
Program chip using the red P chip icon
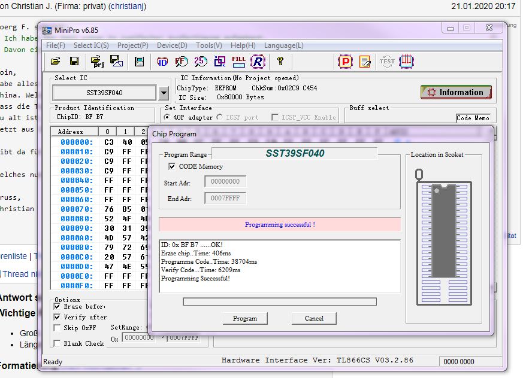(345, 62)
